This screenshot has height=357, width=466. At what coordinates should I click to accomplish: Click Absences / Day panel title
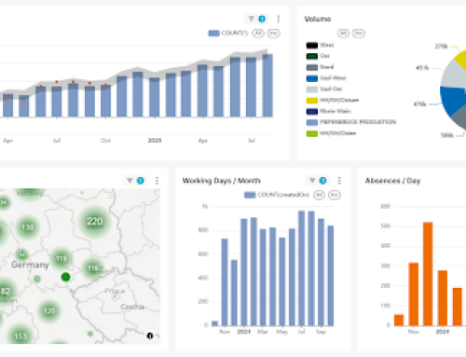click(x=392, y=181)
